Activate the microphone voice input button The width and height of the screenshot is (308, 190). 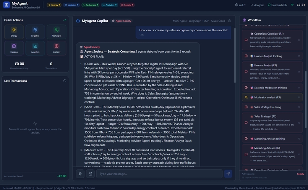(x=80, y=174)
